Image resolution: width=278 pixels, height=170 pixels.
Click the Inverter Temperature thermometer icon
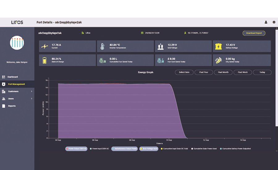pyautogui.click(x=102, y=46)
